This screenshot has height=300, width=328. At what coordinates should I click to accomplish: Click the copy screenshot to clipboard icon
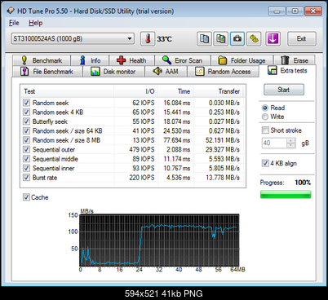tap(220, 39)
